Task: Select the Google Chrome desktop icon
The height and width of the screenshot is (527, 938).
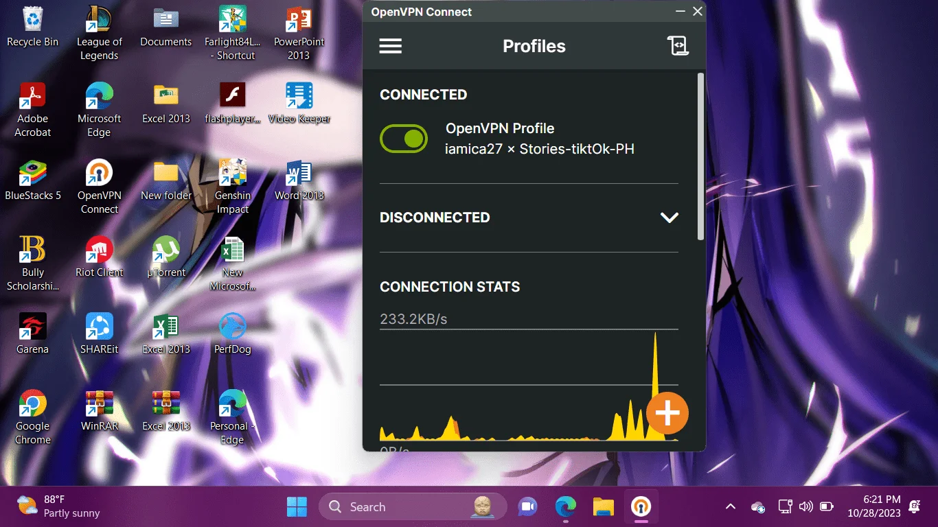Action: (x=32, y=417)
